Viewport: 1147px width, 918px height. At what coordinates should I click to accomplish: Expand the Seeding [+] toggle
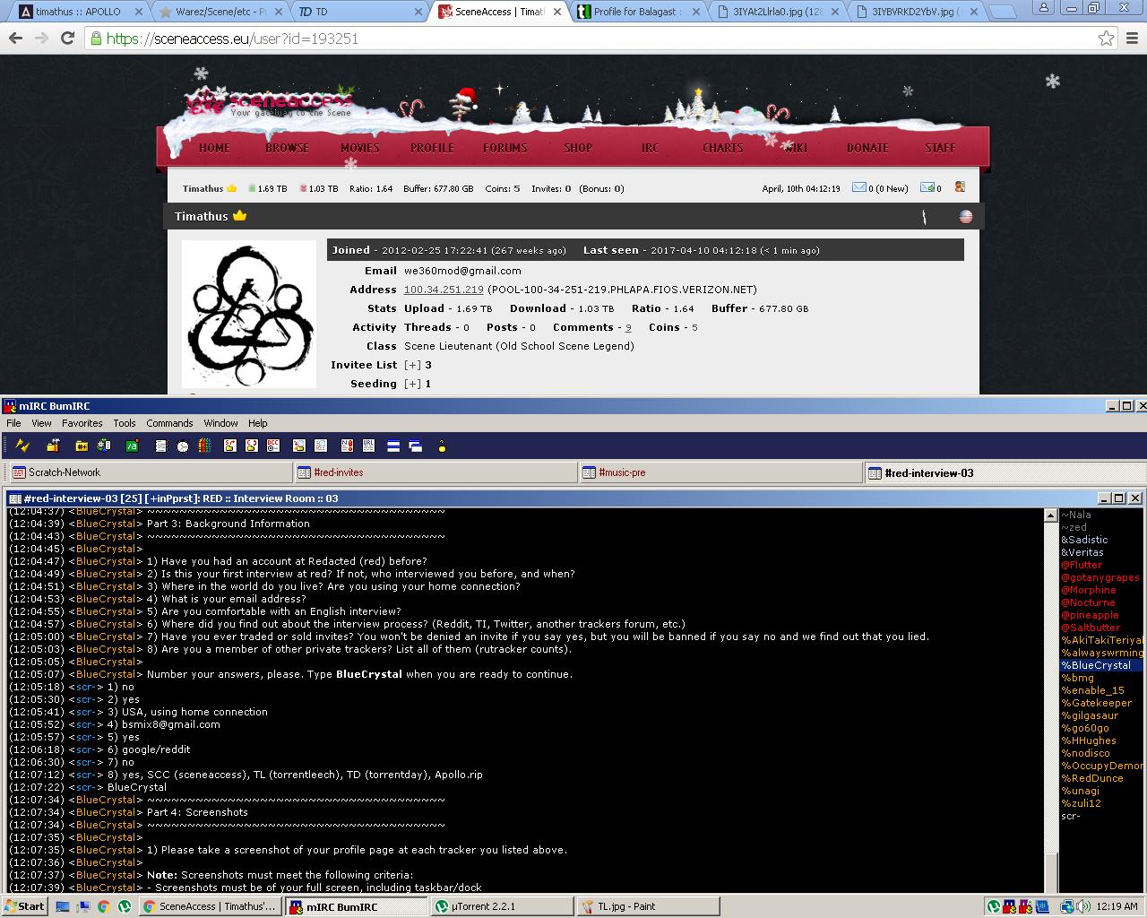click(412, 384)
